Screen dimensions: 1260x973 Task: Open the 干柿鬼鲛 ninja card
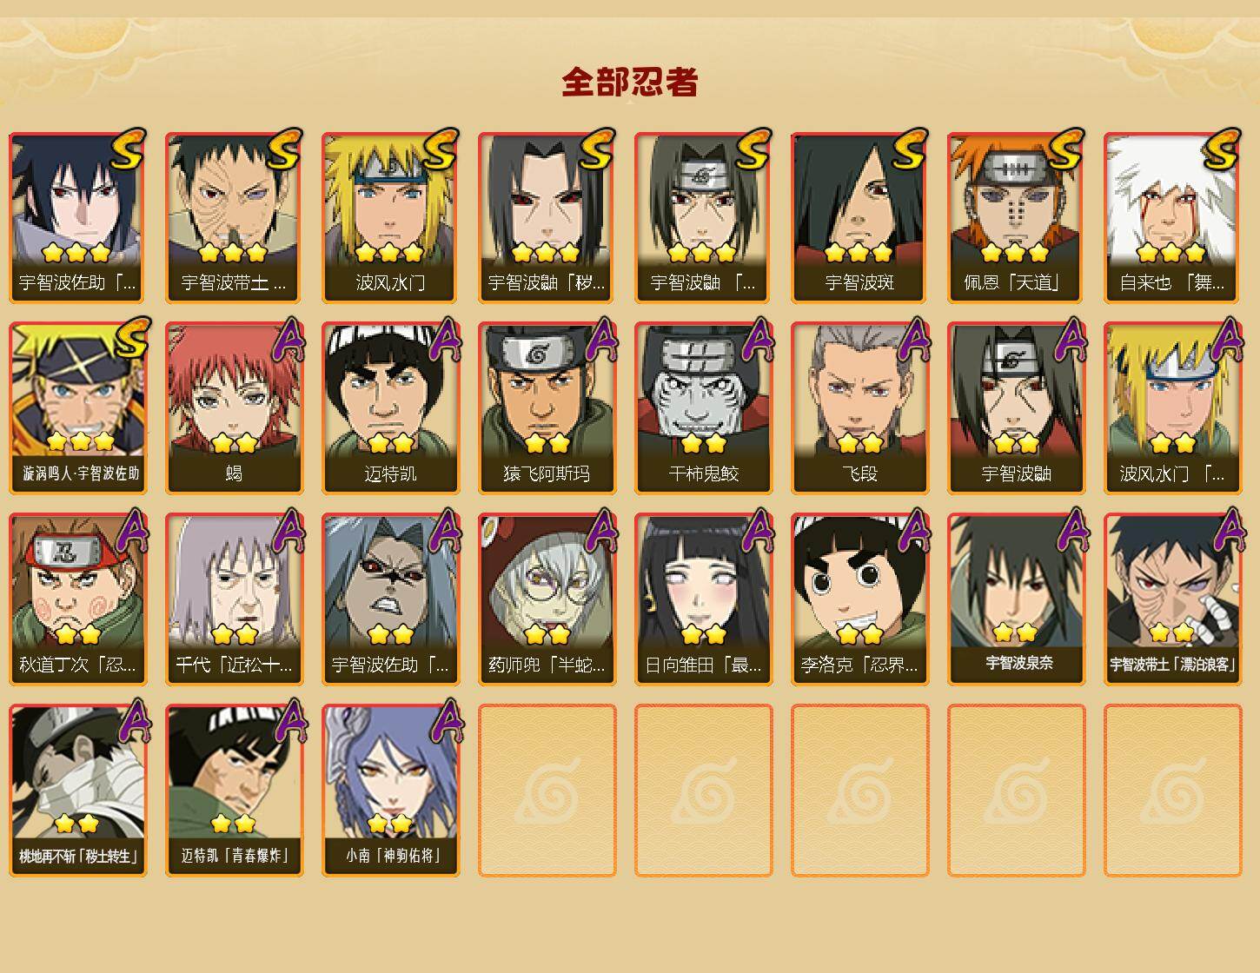[x=703, y=408]
